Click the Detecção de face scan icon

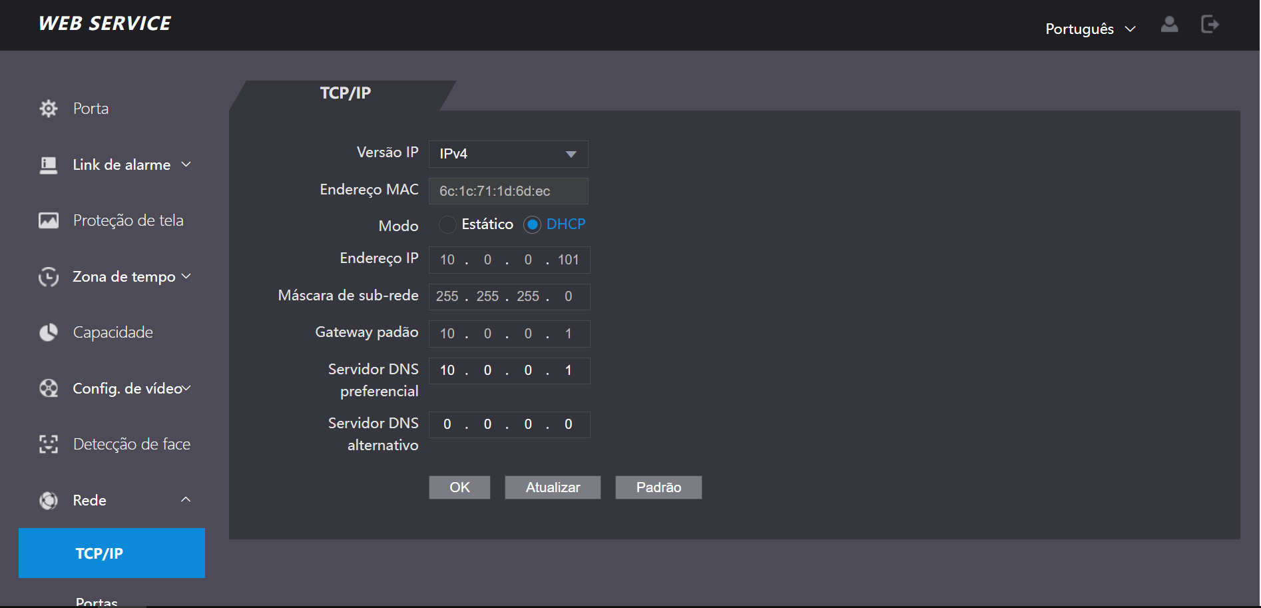tap(49, 444)
